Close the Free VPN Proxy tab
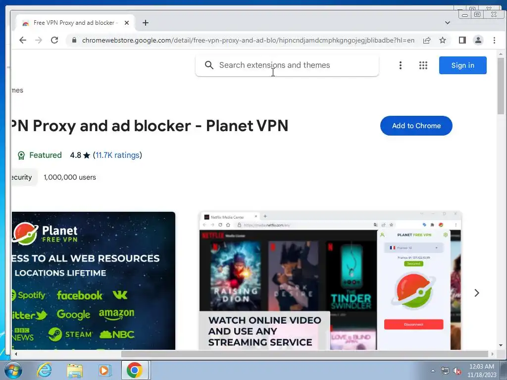Viewport: 507px width, 380px height. coord(127,23)
